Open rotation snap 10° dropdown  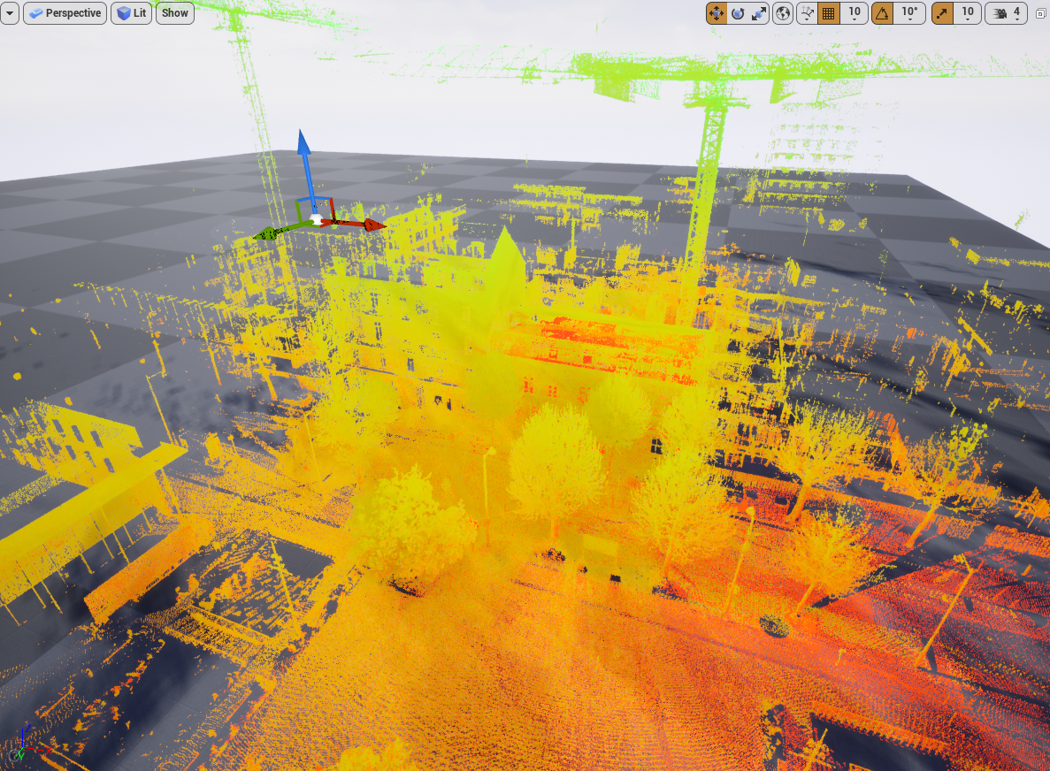pos(909,12)
